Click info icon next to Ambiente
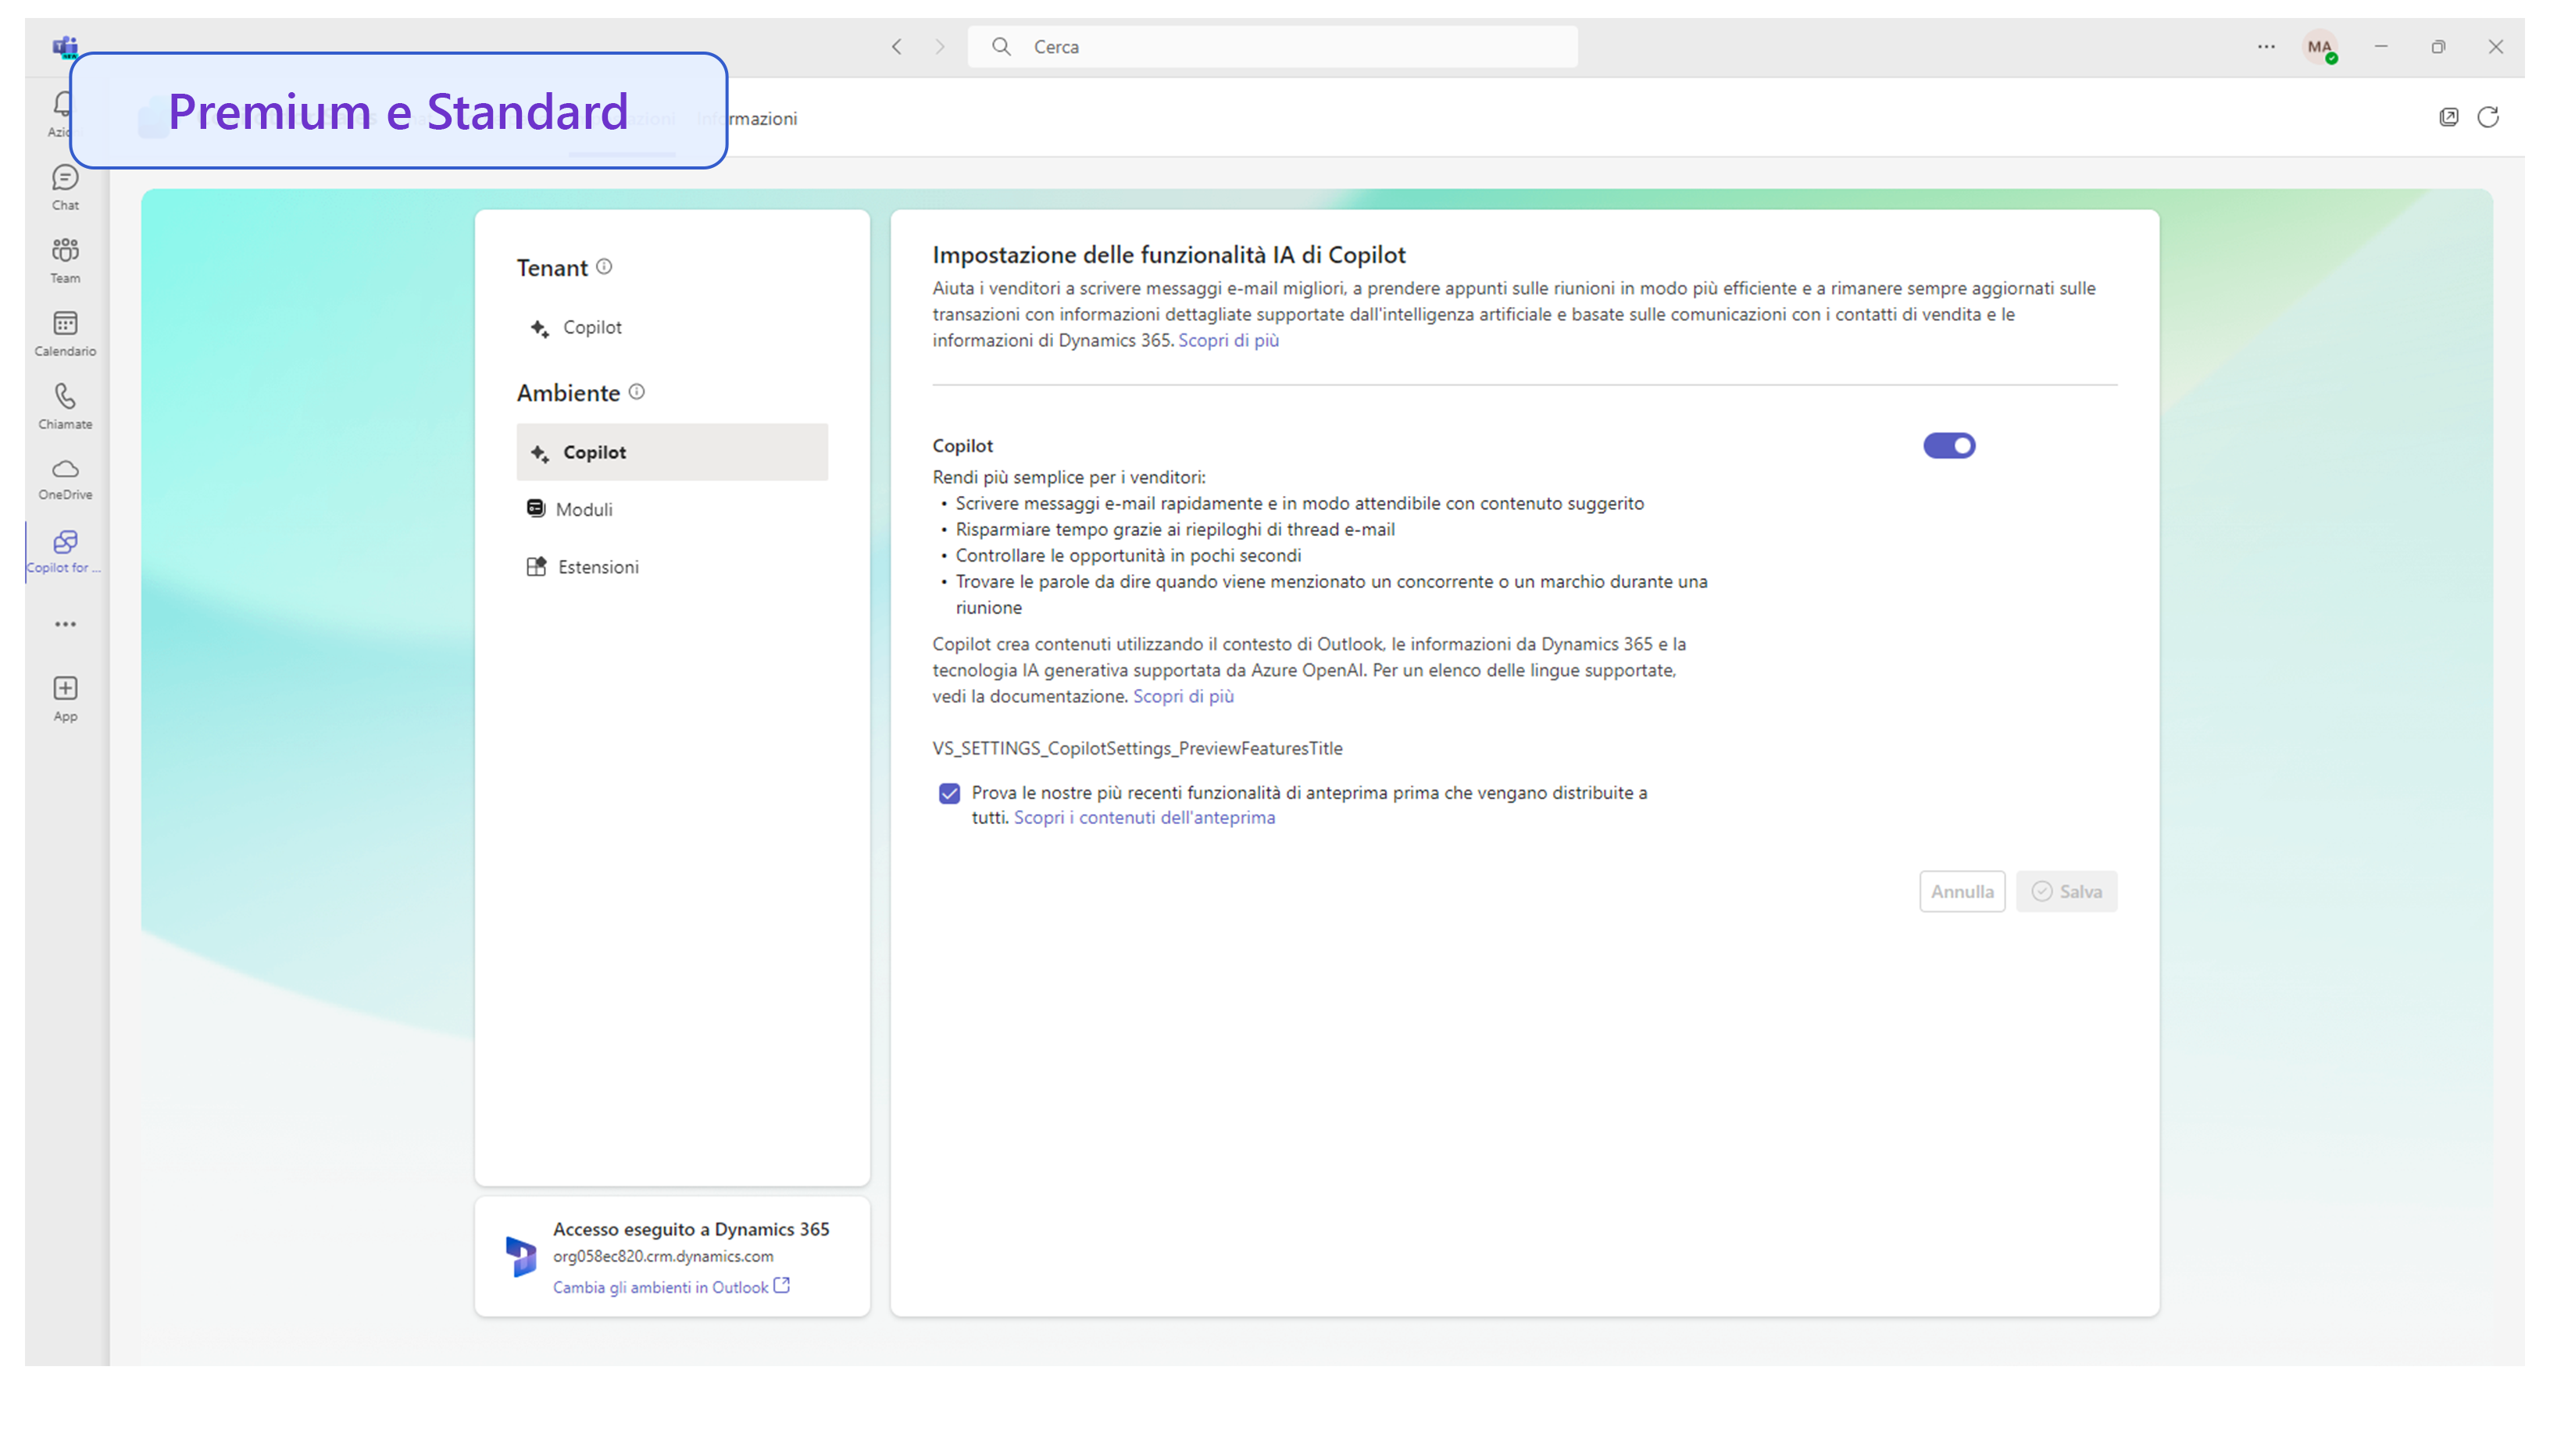 pos(636,392)
